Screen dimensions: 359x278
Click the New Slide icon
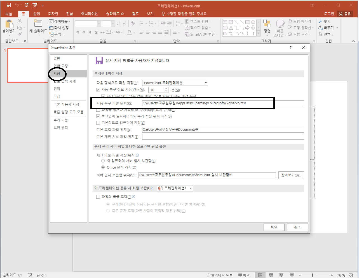click(38, 23)
